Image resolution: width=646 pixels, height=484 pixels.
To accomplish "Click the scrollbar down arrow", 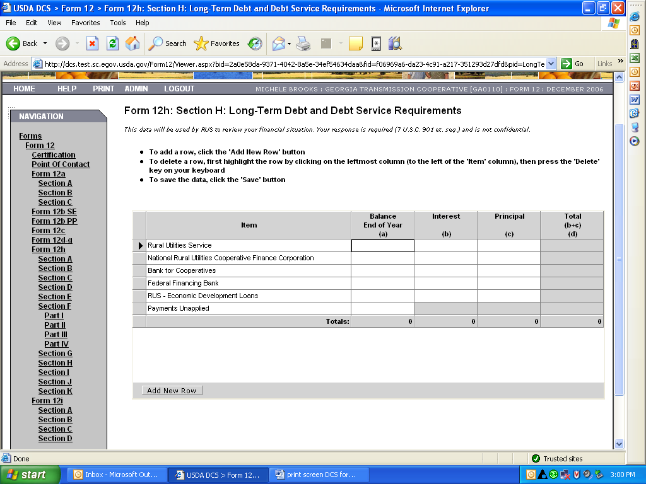I will tap(620, 444).
